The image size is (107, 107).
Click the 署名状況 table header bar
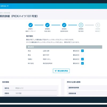pyautogui.click(x=64, y=47)
